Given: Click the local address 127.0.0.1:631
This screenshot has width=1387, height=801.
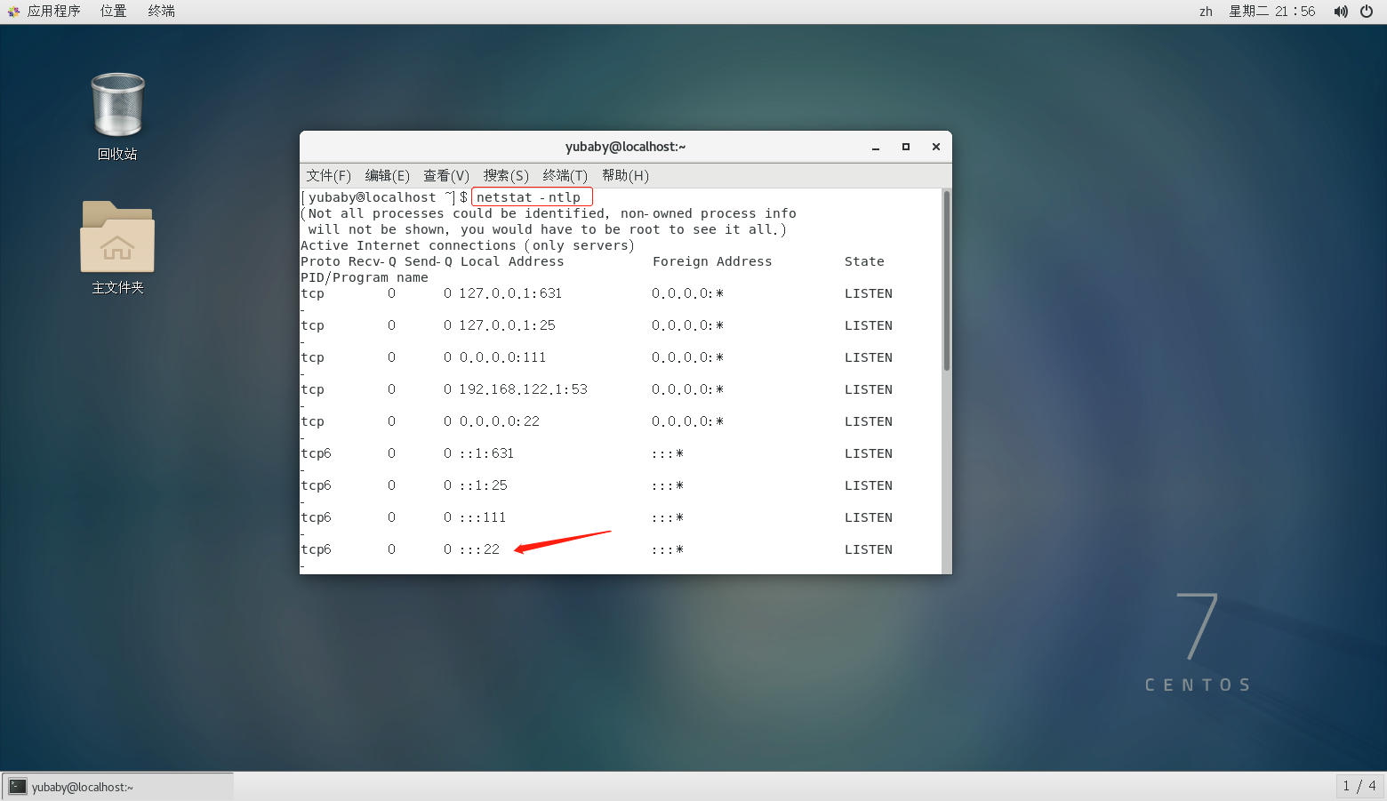Looking at the screenshot, I should pyautogui.click(x=510, y=293).
